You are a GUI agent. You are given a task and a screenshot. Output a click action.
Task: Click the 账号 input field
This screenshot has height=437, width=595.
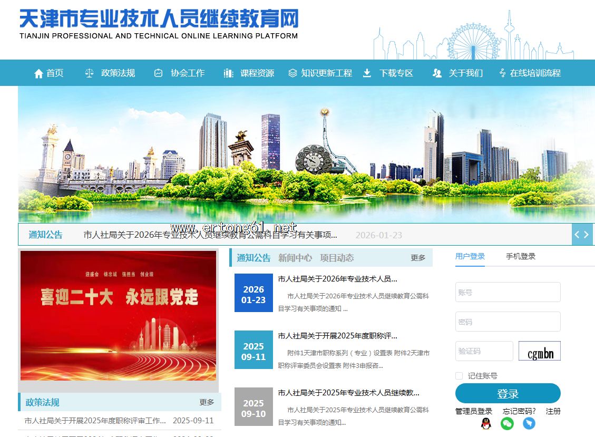tap(508, 292)
